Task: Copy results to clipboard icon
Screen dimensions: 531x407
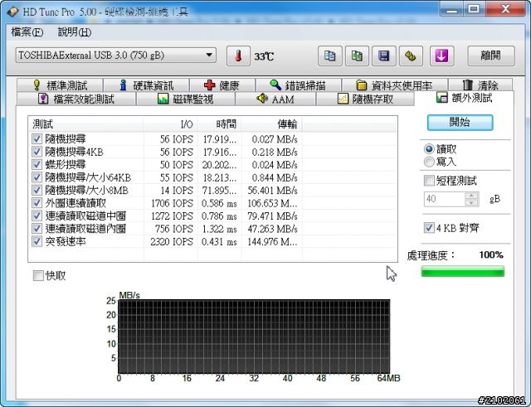Action: coord(330,56)
